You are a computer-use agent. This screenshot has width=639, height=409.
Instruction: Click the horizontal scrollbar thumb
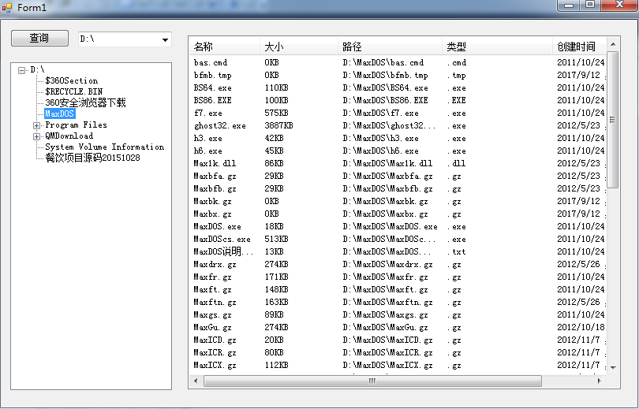coord(372,381)
